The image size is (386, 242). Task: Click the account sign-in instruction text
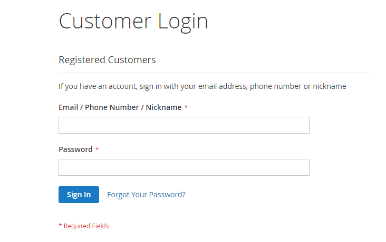(x=202, y=86)
